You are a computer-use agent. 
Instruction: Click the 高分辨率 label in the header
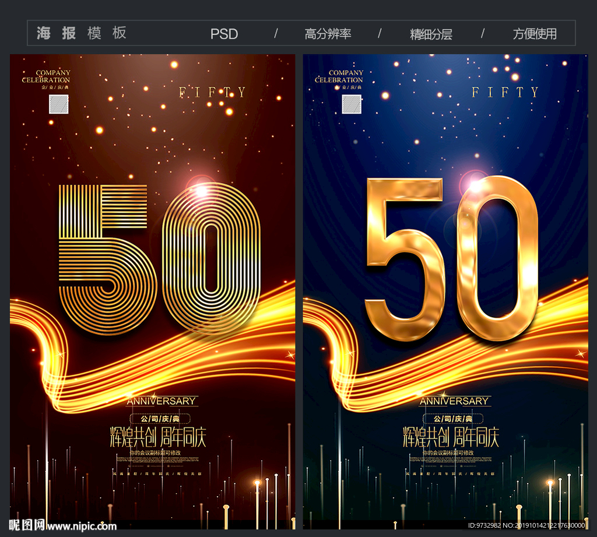(x=328, y=34)
